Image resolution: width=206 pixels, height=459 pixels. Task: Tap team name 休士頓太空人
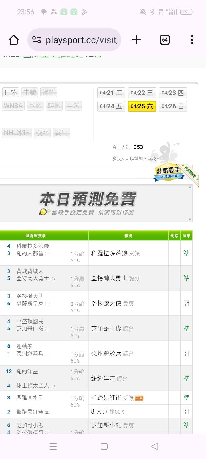pyautogui.click(x=33, y=386)
